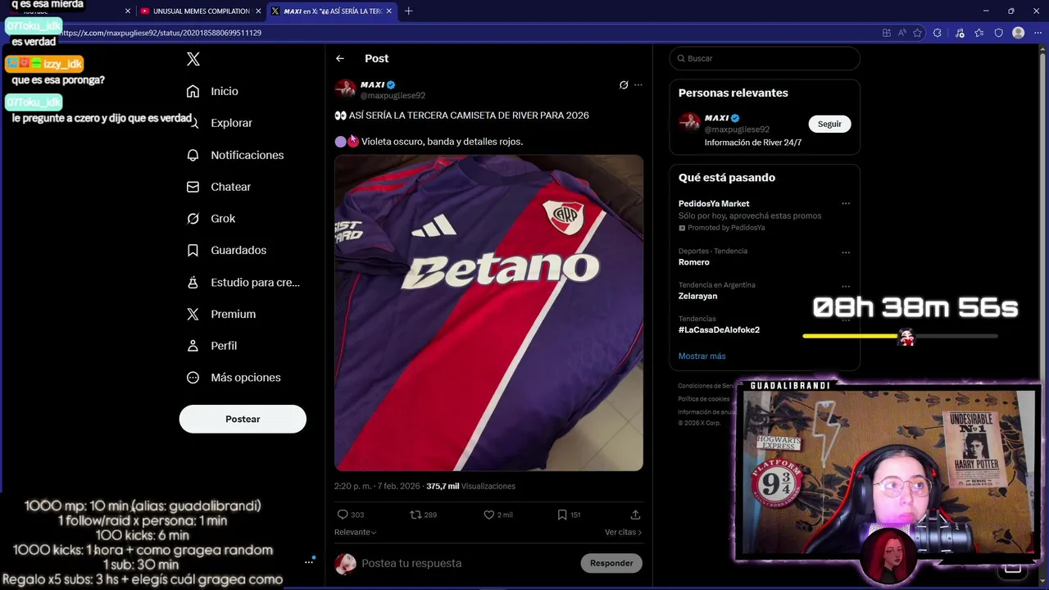Click Condiciones de Servicio footer link
Viewport: 1049px width, 590px height.
(x=706, y=386)
